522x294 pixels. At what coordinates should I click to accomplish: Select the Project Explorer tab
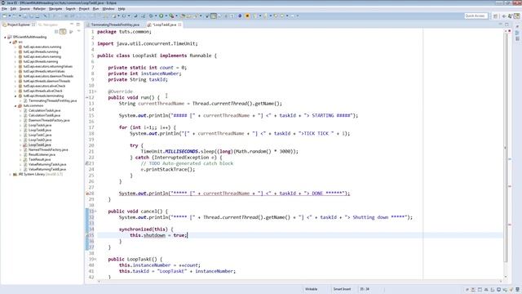coord(19,24)
